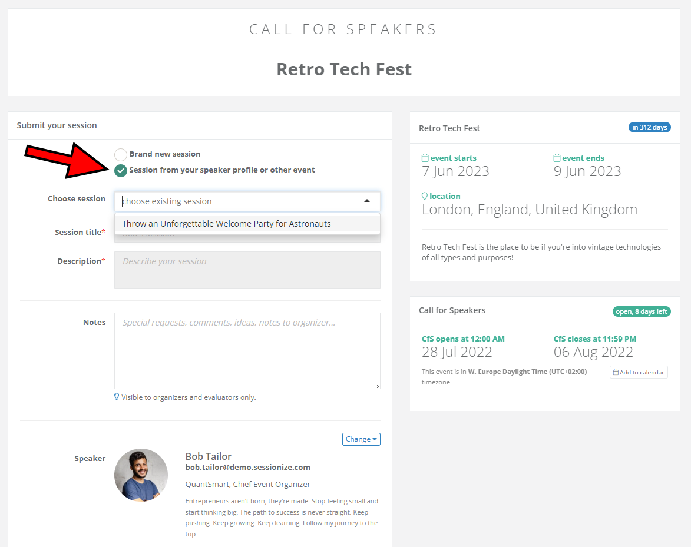Screen dimensions: 691x547
Task: Click the lightbulb hint icon under Notes
Action: tap(117, 397)
